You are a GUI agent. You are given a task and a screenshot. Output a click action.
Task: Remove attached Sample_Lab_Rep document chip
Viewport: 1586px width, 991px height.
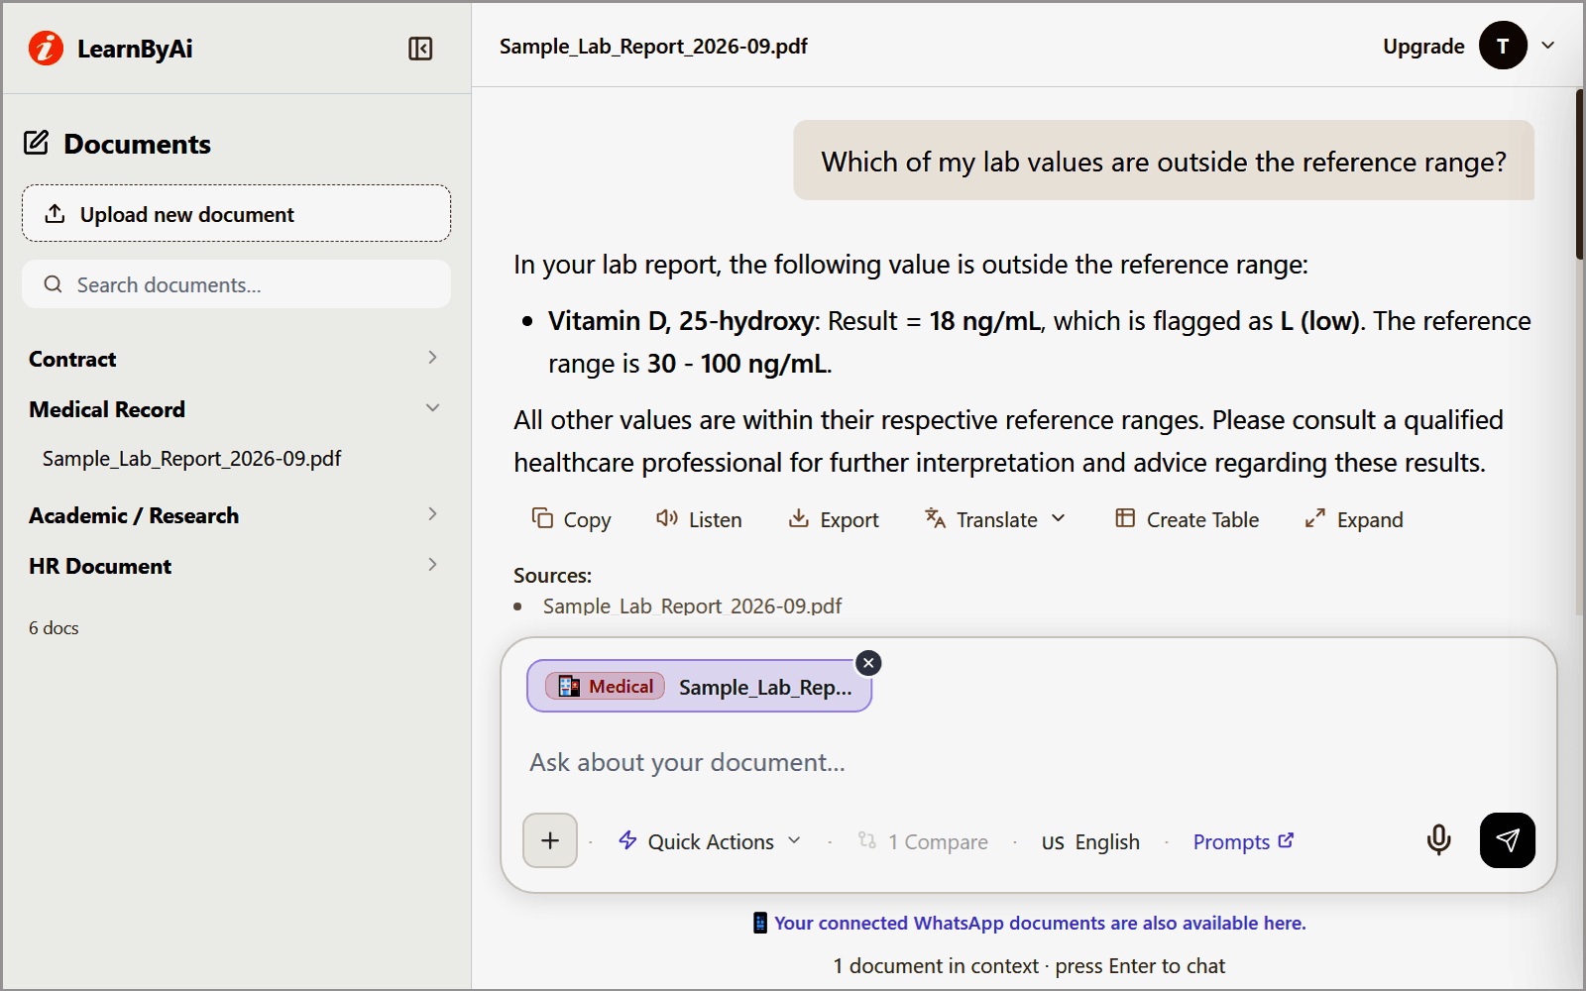tap(868, 663)
